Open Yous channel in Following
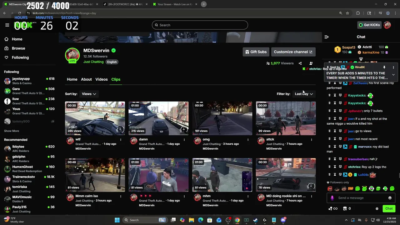This screenshot has height=225, width=400. (30, 111)
